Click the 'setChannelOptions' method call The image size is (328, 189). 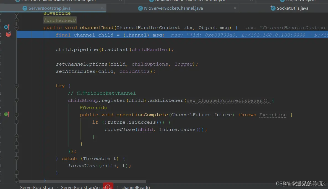(81, 64)
